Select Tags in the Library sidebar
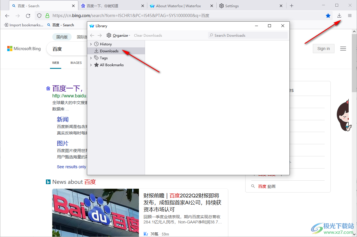The height and width of the screenshot is (237, 357). [116, 58]
